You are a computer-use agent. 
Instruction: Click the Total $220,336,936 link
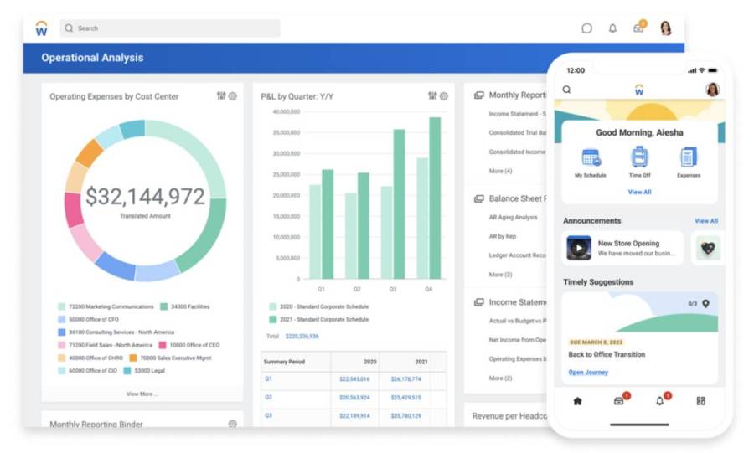(302, 337)
